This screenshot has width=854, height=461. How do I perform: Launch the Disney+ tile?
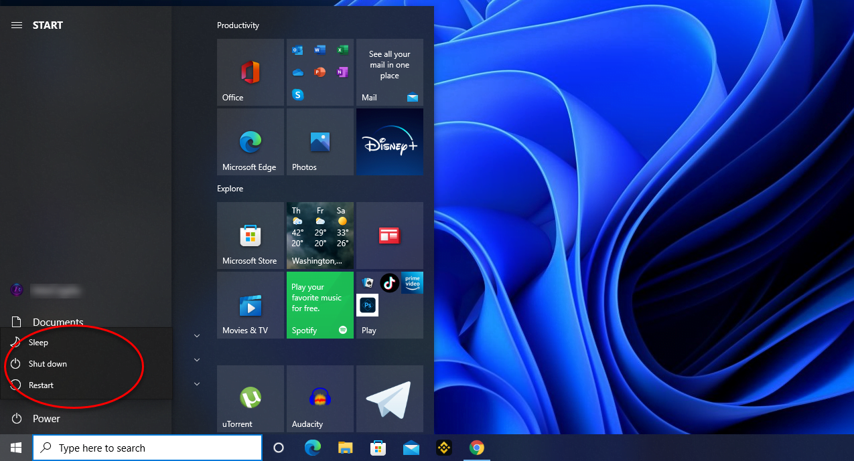[x=390, y=142]
